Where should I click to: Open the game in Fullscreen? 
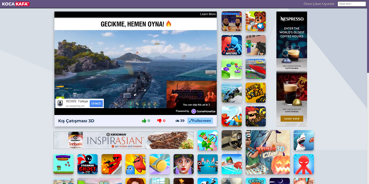200,121
